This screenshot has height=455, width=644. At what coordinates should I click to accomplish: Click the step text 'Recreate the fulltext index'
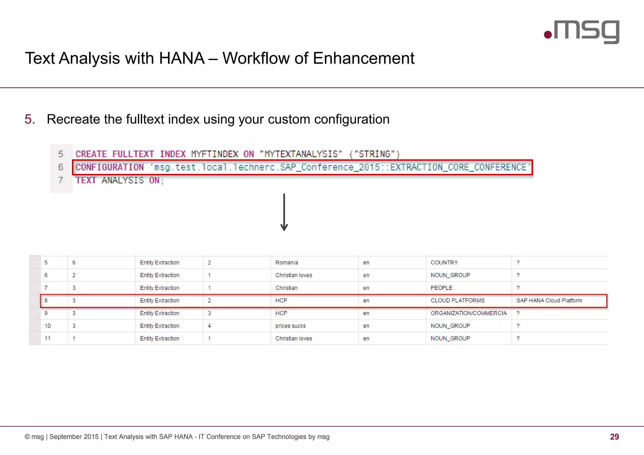coord(123,119)
